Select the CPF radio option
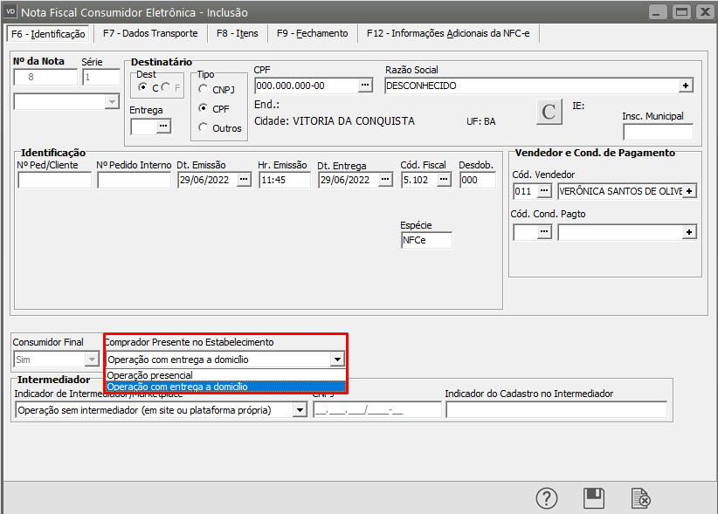The image size is (718, 514). click(204, 108)
